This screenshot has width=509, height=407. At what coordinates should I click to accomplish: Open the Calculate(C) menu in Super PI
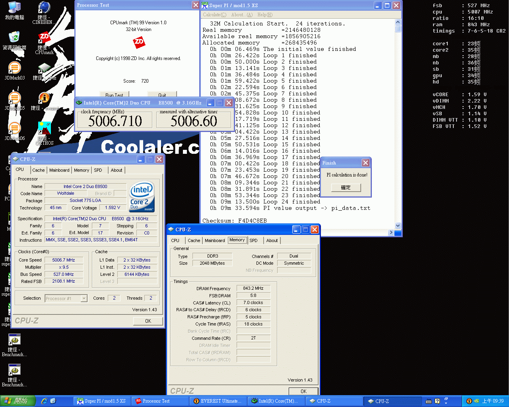[x=214, y=15]
